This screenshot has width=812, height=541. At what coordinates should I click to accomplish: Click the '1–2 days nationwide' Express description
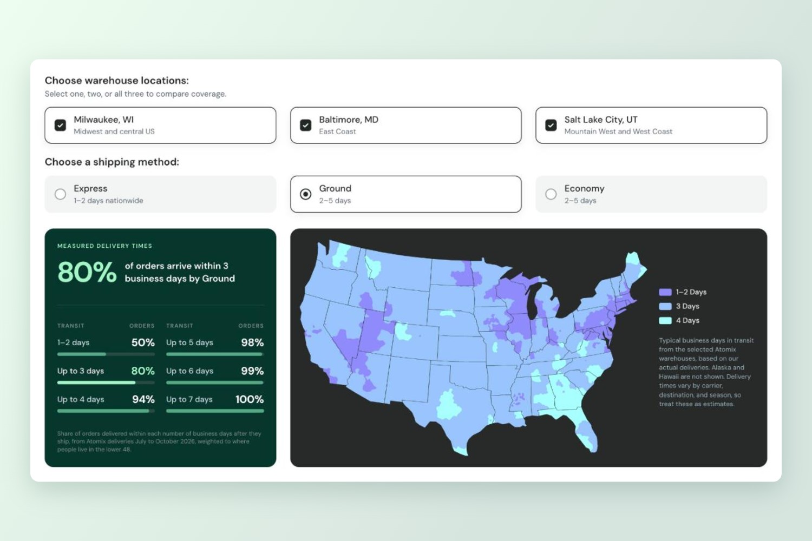click(108, 201)
